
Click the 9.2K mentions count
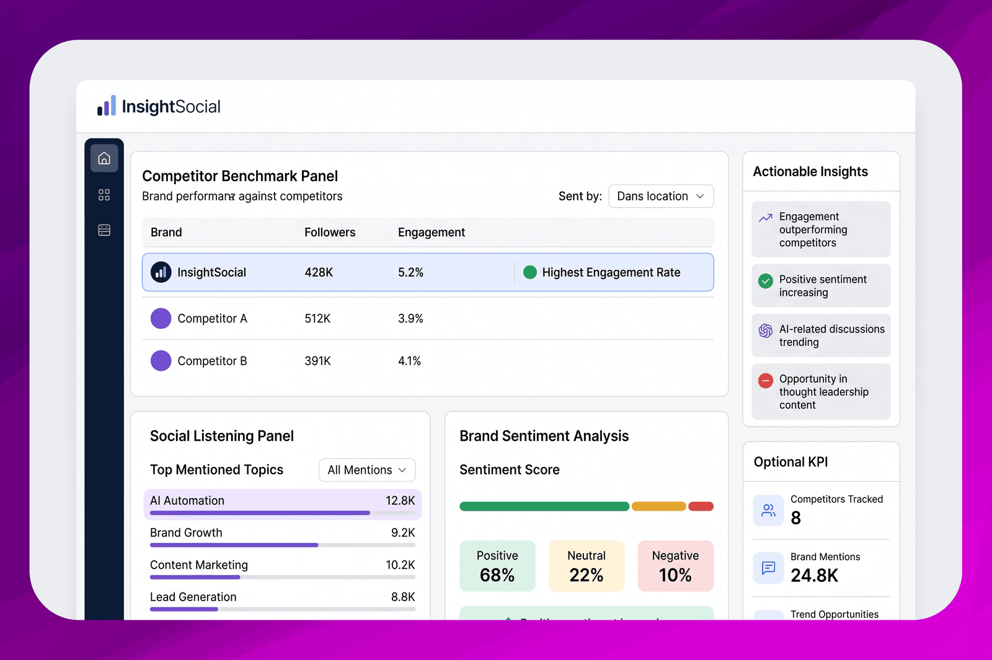[403, 533]
